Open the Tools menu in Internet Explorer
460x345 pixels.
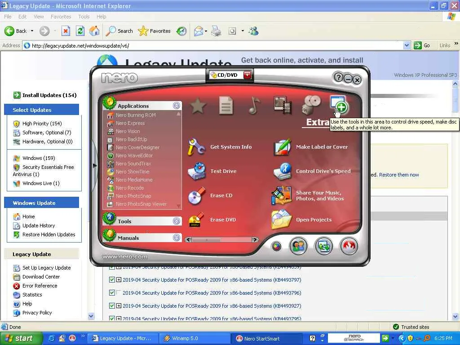(x=84, y=17)
